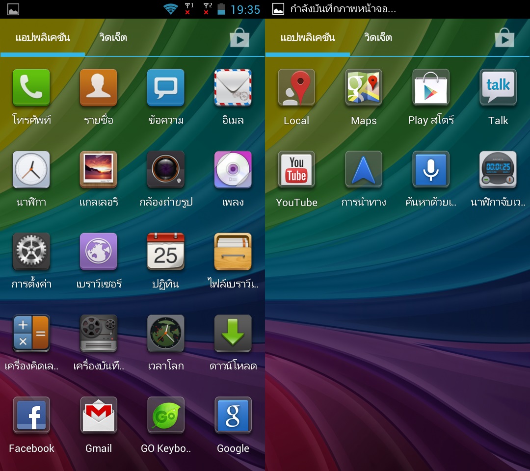Open the ปฏิทิน calendar app

click(166, 251)
